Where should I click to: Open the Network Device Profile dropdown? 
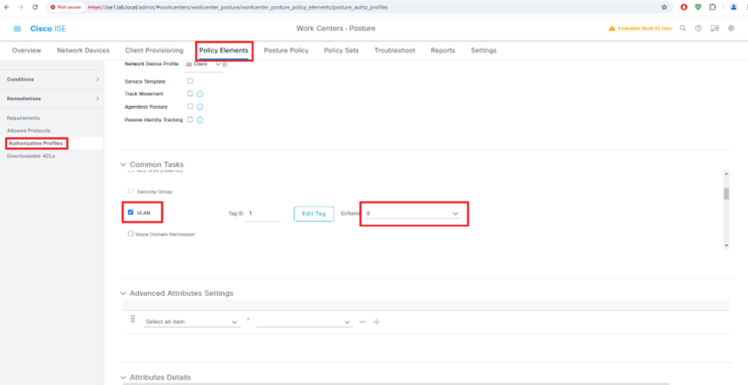[204, 64]
